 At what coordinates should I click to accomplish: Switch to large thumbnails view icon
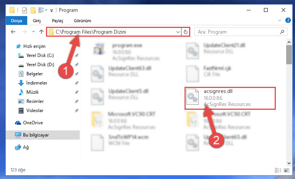[287, 170]
